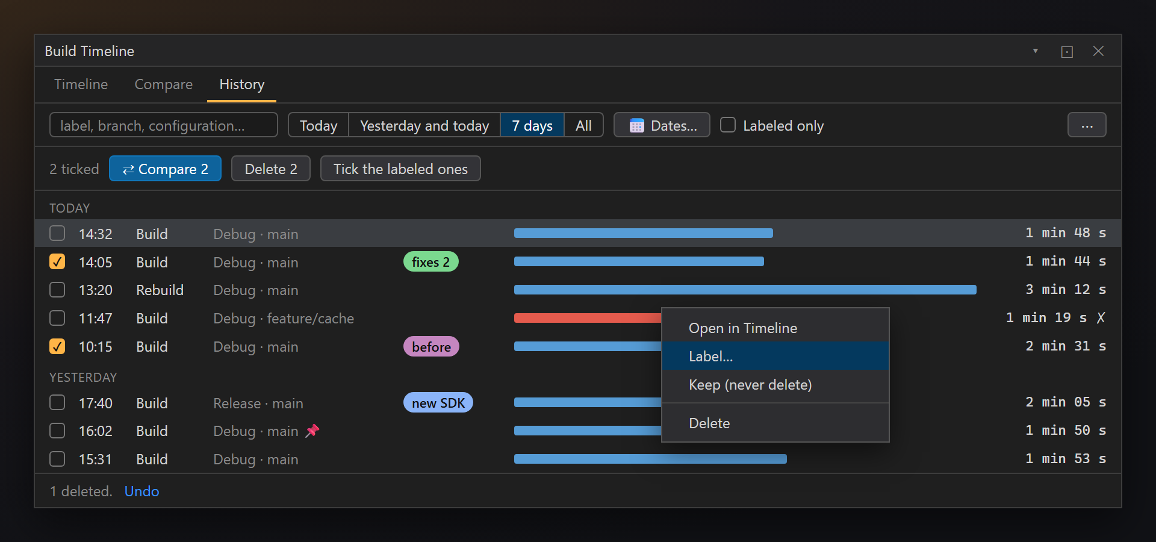Screen dimensions: 1156x542
Task: Open the Dates... calendar picker
Action: (662, 125)
